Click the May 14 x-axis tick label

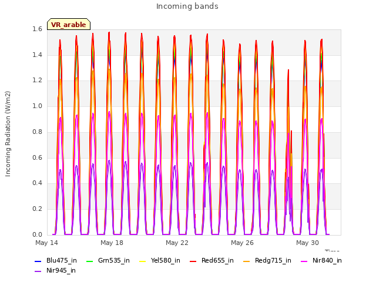point(46,243)
